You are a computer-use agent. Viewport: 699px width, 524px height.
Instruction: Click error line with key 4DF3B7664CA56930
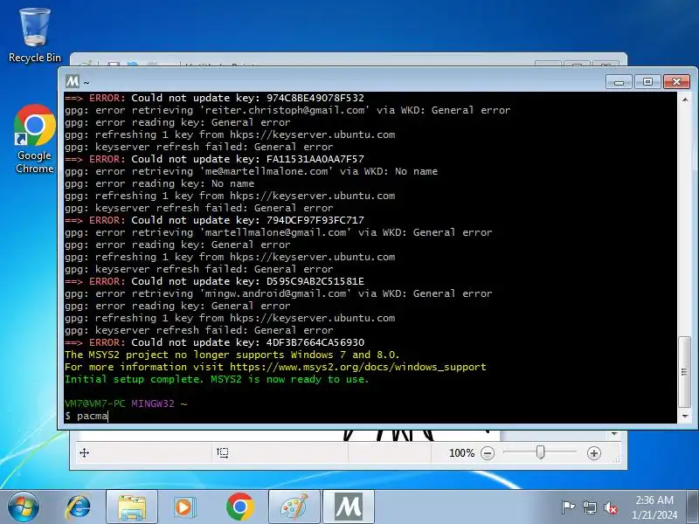tap(214, 342)
